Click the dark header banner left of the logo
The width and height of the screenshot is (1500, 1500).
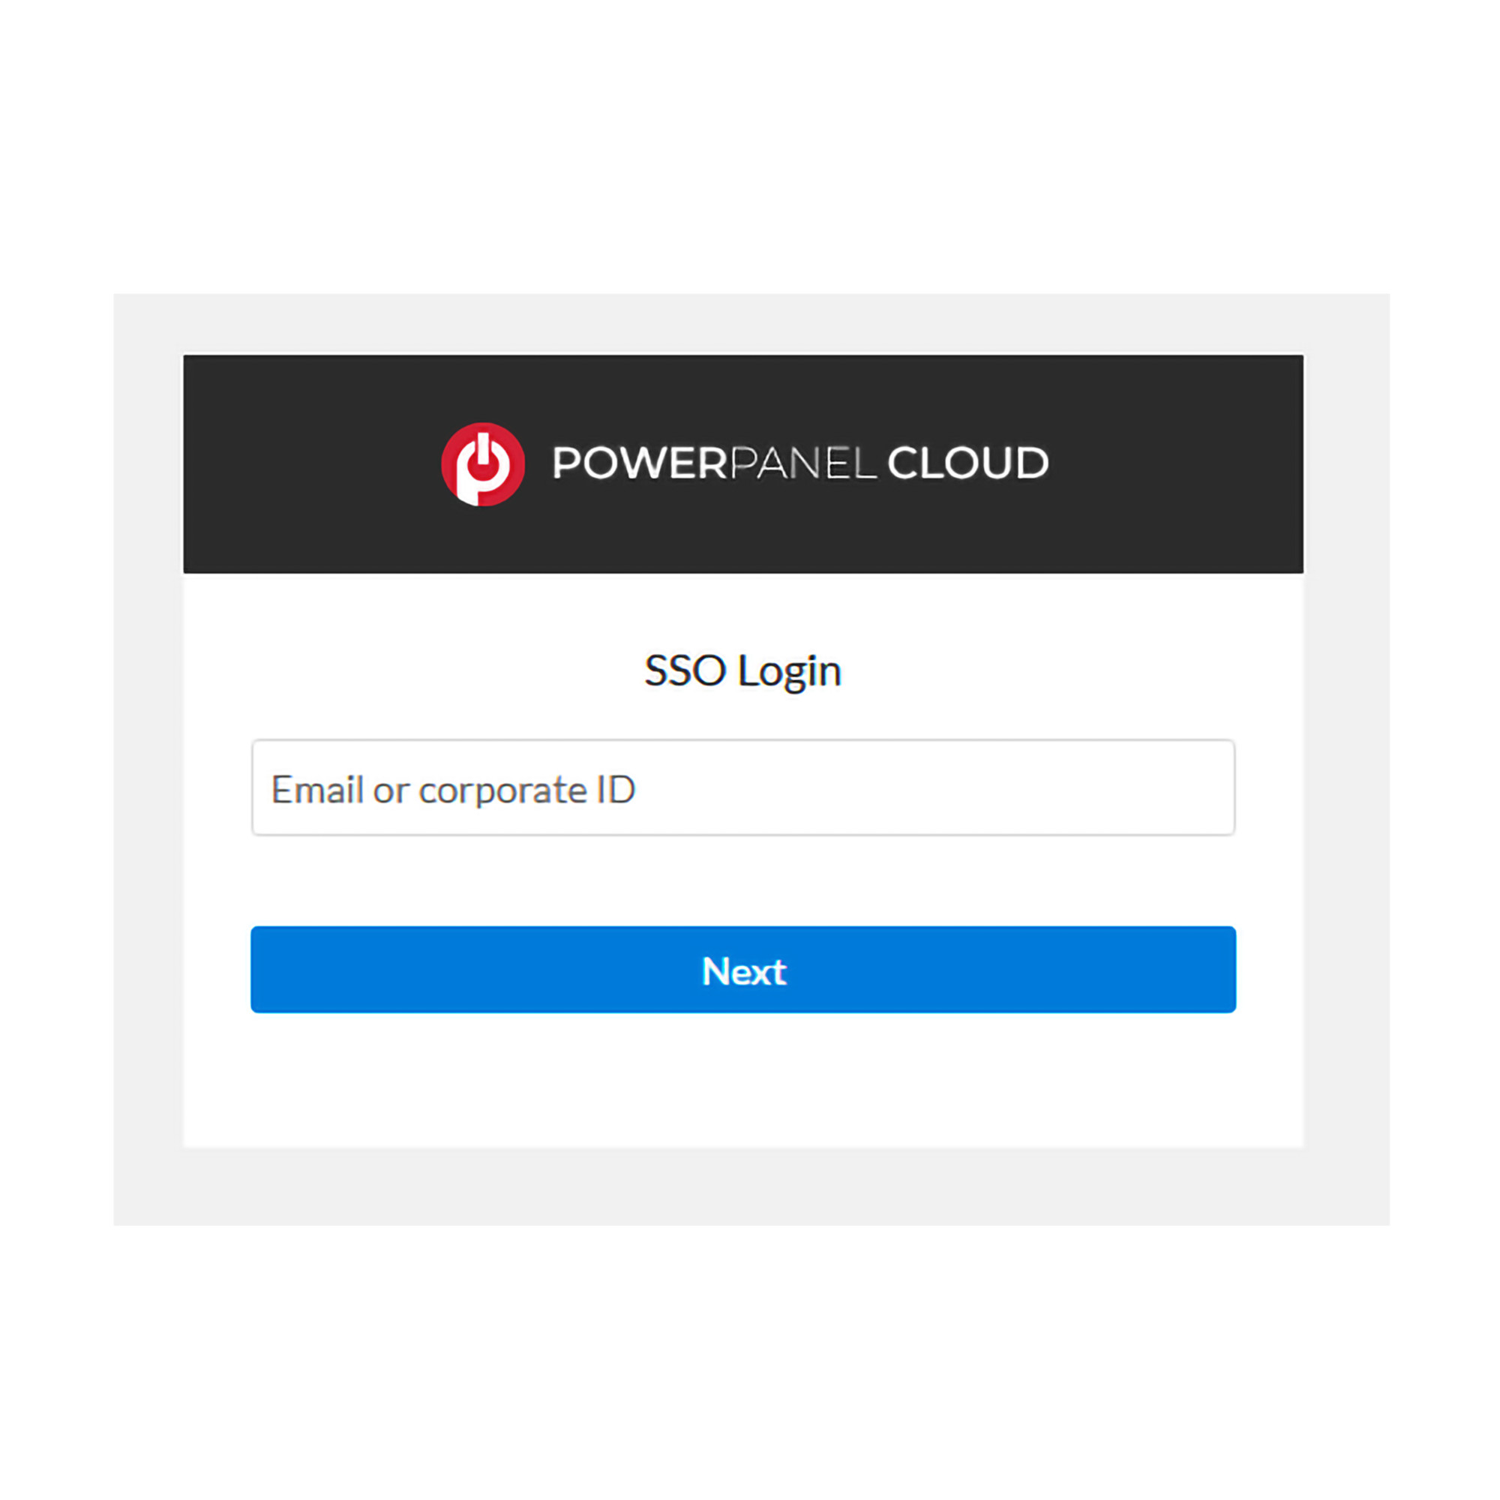(310, 464)
